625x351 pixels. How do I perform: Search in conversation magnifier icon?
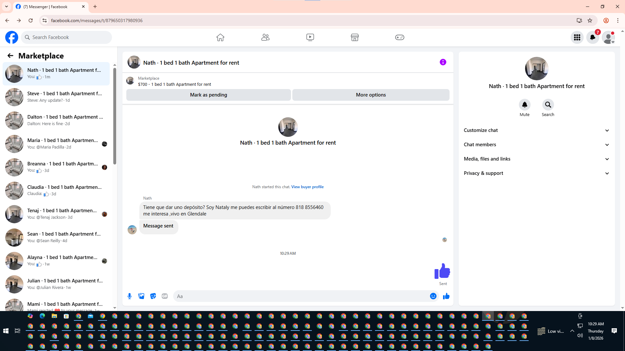pyautogui.click(x=548, y=105)
